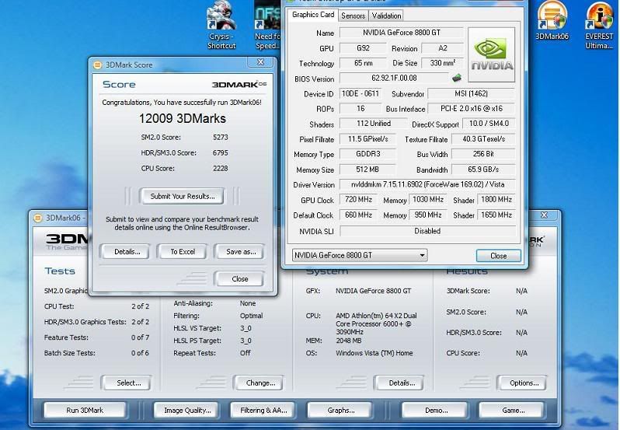The width and height of the screenshot is (620, 430).
Task: Export results with To Excel button
Action: (183, 252)
